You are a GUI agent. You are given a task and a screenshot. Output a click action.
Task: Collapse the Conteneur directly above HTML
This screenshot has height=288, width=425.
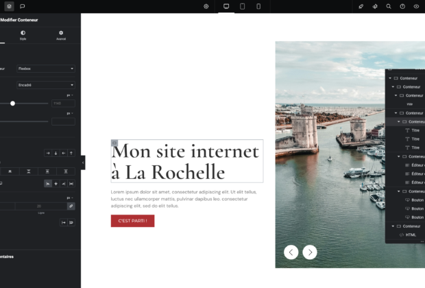393,226
